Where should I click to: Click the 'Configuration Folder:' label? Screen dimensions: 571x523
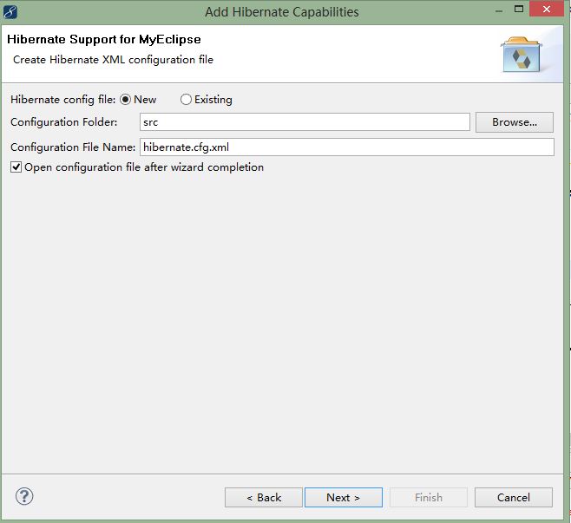tap(64, 122)
